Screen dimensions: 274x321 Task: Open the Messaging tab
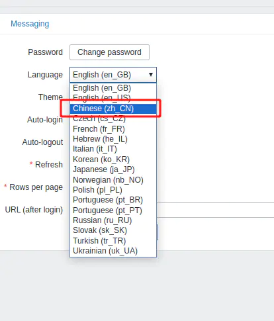[30, 24]
